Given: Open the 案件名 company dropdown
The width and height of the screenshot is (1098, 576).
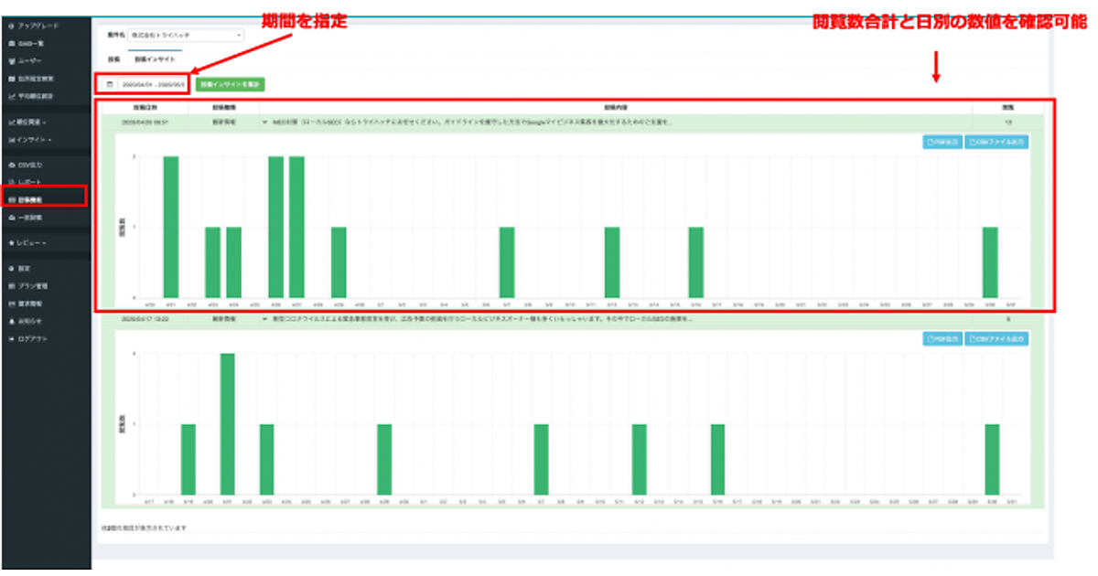Looking at the screenshot, I should point(186,36).
